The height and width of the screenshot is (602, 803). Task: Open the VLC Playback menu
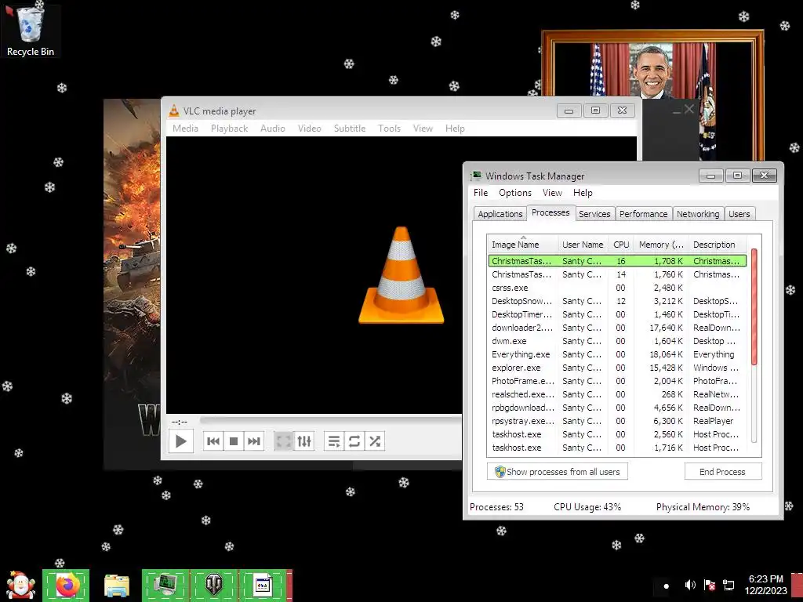[x=229, y=129]
